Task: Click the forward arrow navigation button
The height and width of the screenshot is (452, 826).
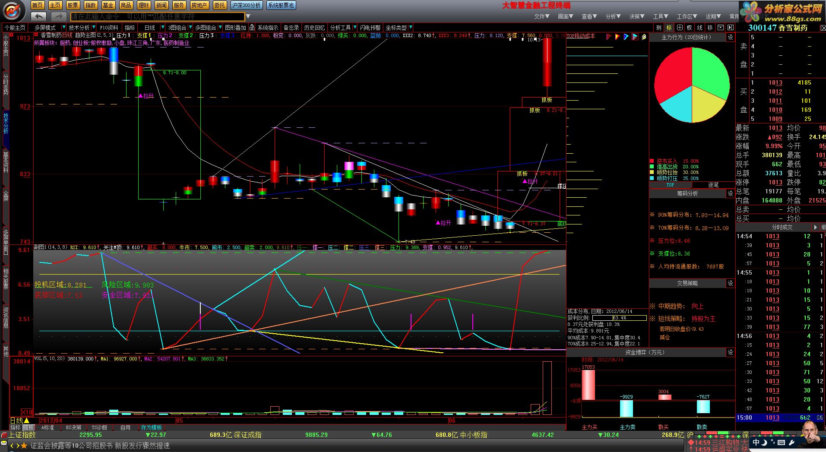Action: click(58, 16)
